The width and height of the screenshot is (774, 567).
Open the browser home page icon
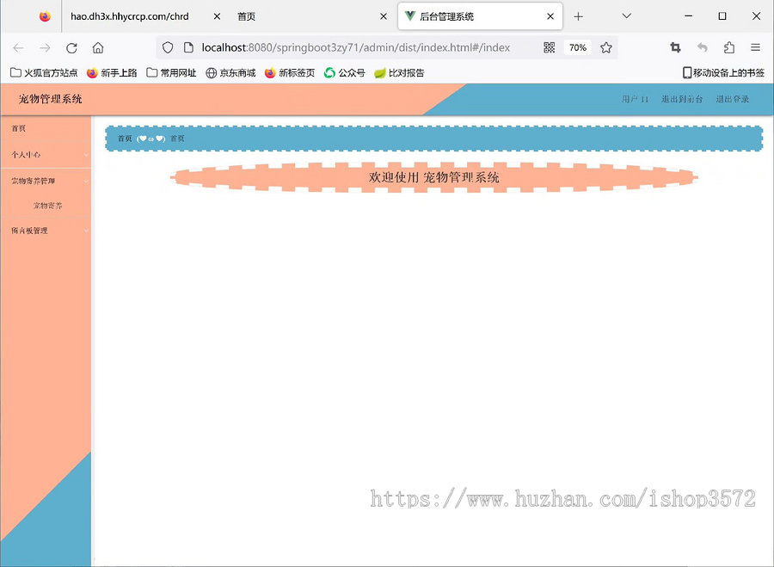tap(98, 48)
